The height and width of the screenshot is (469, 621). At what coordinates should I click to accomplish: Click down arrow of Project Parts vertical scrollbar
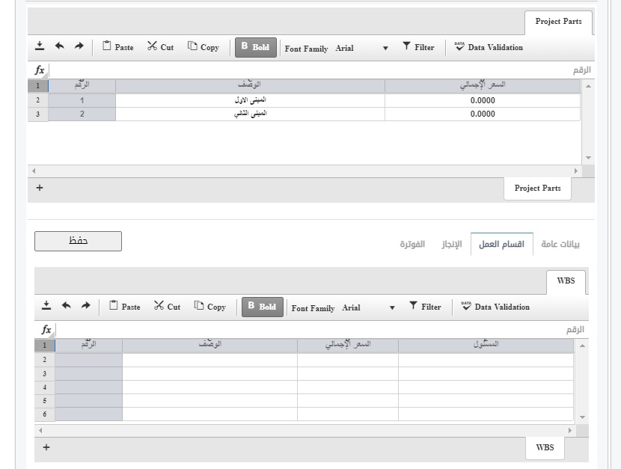(588, 158)
